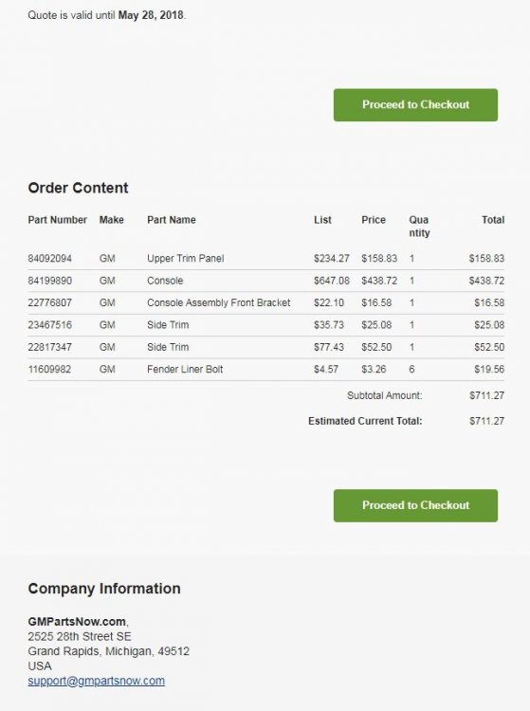Click the Console Assembly Front Bracket name
Image resolution: width=530 pixels, height=711 pixels.
coord(218,302)
